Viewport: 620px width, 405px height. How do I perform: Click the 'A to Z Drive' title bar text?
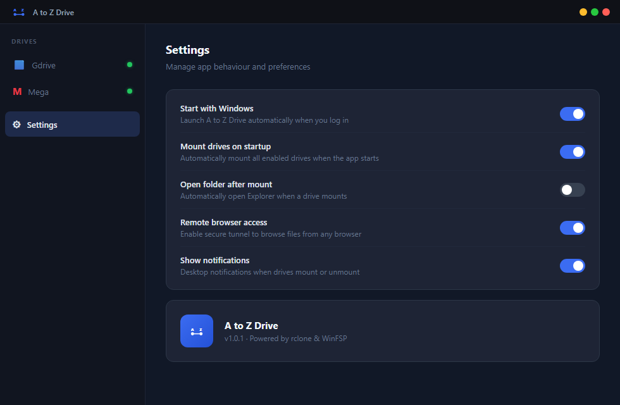[53, 13]
